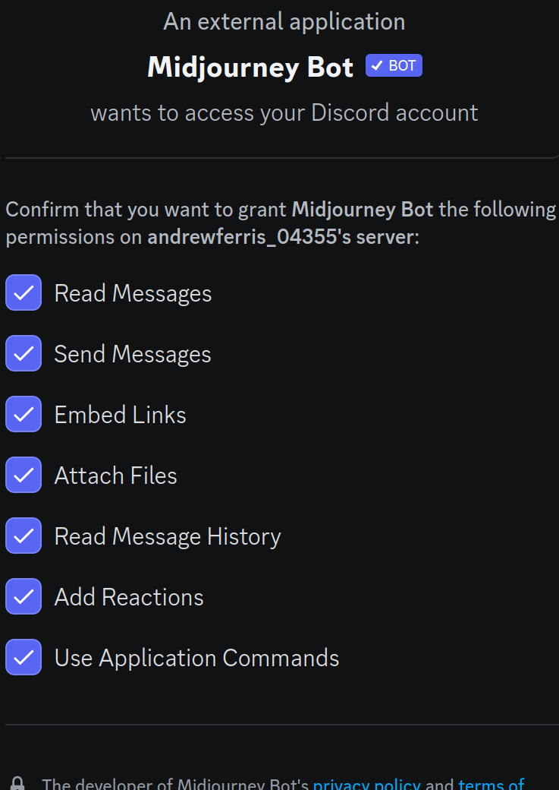The width and height of the screenshot is (559, 790).
Task: Disable the Embed Links checkbox
Action: click(24, 414)
